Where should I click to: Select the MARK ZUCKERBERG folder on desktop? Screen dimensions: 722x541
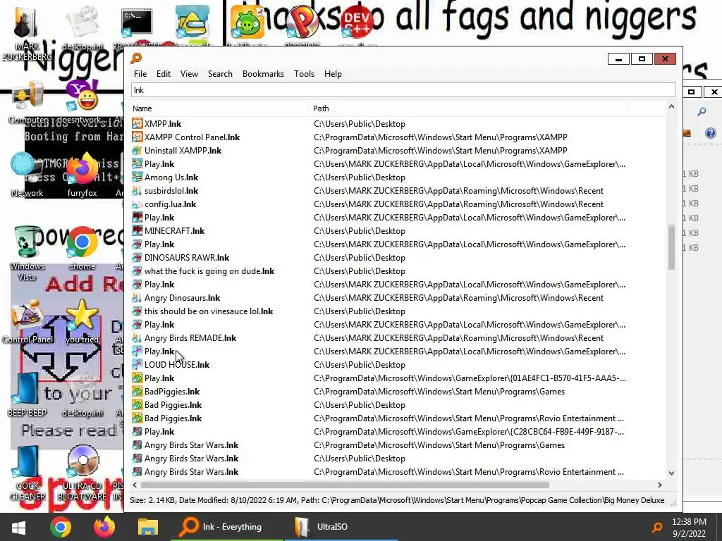(27, 32)
